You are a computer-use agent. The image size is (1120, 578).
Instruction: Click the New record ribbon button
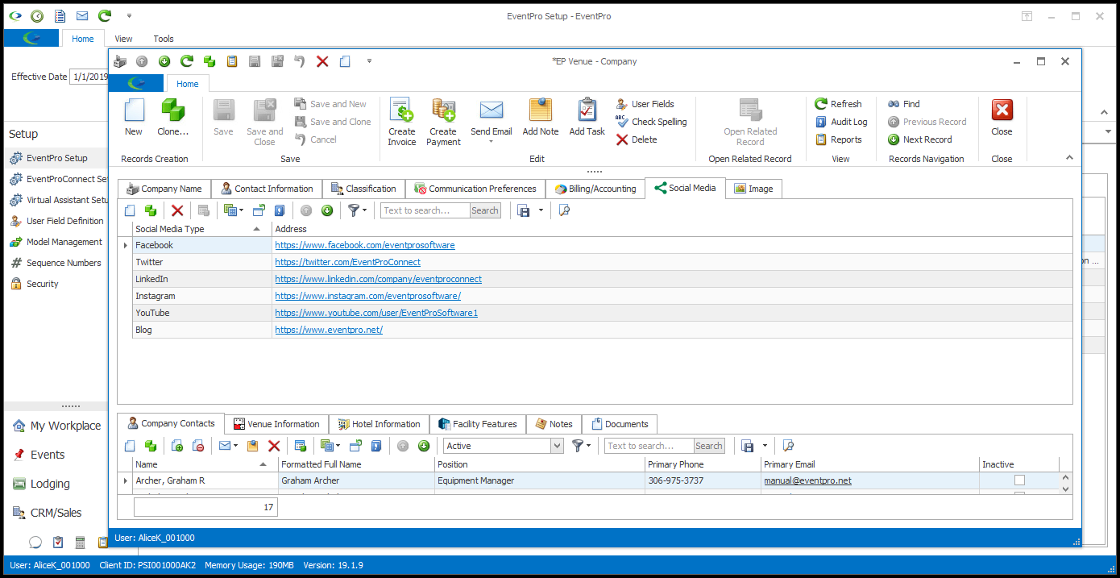pyautogui.click(x=134, y=117)
